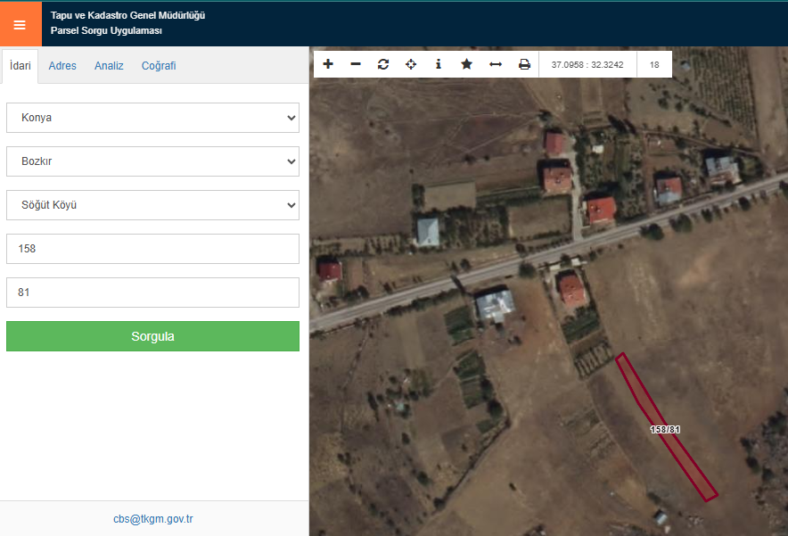788x536 pixels.
Task: Zoom out with the minus icon
Action: (x=356, y=64)
